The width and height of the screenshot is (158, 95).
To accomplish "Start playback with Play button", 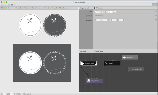I will 19,94.
